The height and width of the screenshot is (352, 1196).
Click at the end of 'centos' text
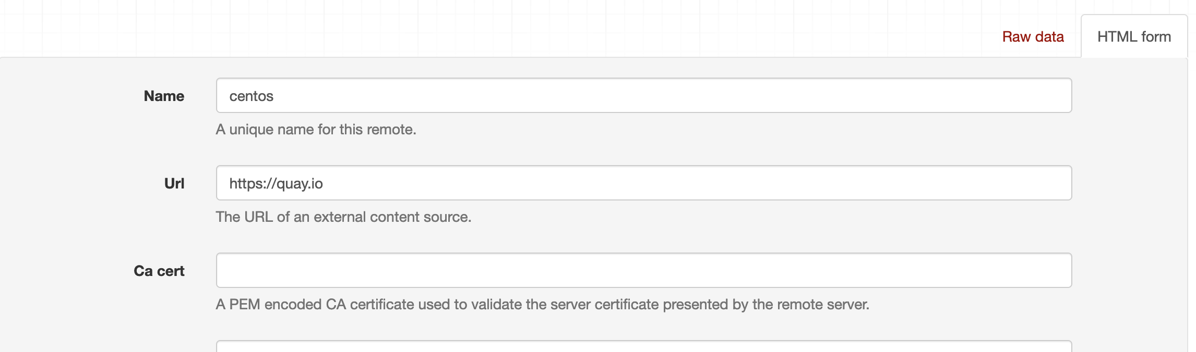click(x=274, y=96)
